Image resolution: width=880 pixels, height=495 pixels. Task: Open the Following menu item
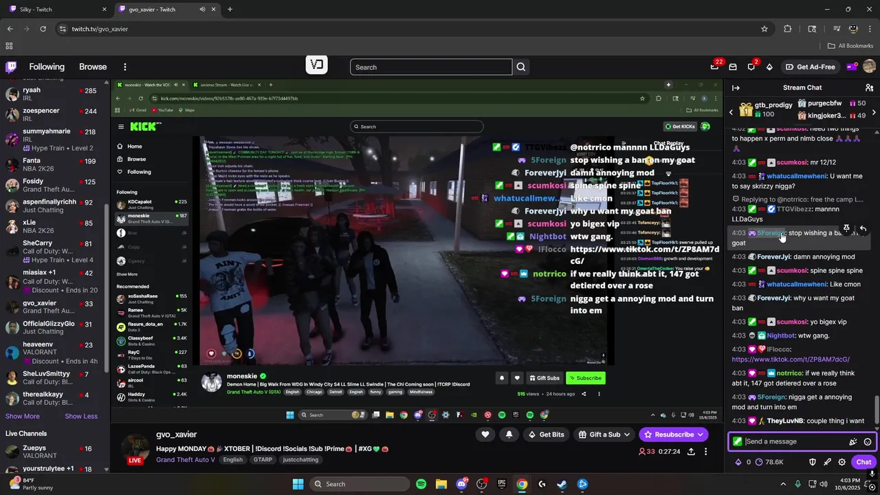click(x=47, y=67)
